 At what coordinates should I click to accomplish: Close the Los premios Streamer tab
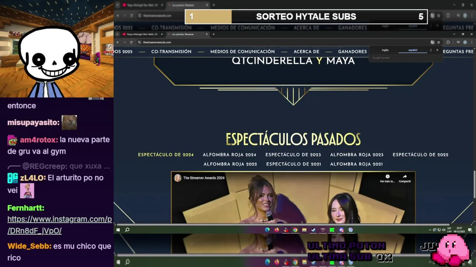point(207,34)
